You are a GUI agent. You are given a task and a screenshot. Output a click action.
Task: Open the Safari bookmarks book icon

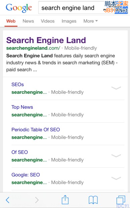[93, 200]
